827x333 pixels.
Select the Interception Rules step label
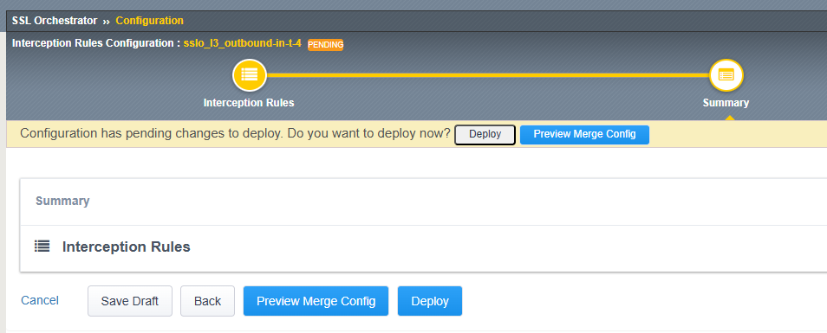(x=249, y=103)
